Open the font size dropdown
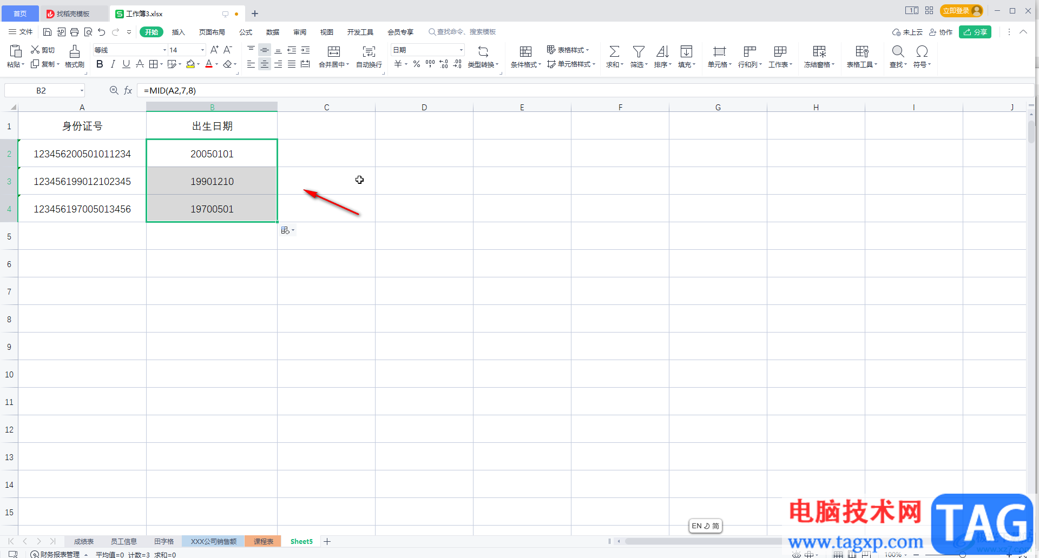The width and height of the screenshot is (1039, 558). pyautogui.click(x=203, y=50)
